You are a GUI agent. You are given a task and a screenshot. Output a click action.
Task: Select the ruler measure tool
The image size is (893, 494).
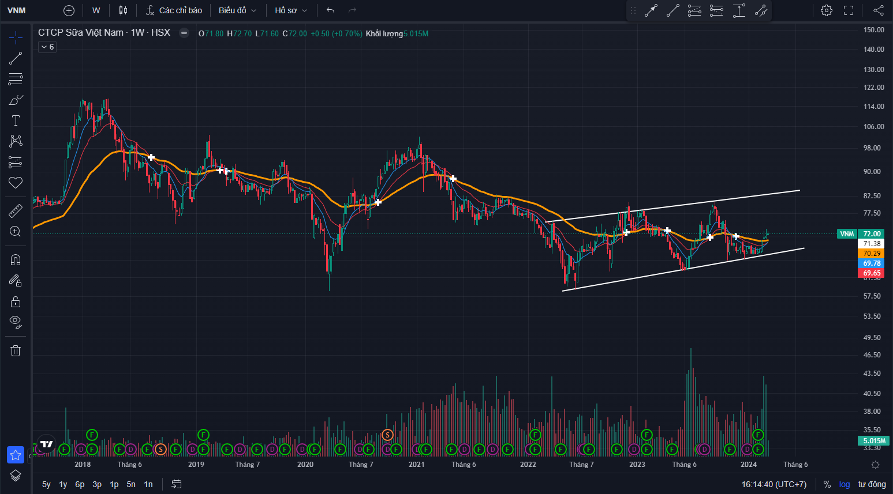pyautogui.click(x=16, y=211)
